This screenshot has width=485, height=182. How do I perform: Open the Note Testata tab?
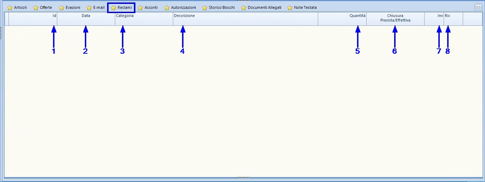pyautogui.click(x=305, y=7)
